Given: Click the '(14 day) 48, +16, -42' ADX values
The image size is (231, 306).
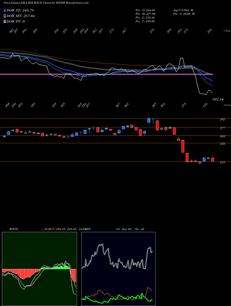Looking at the screenshot, I should [x=130, y=229].
